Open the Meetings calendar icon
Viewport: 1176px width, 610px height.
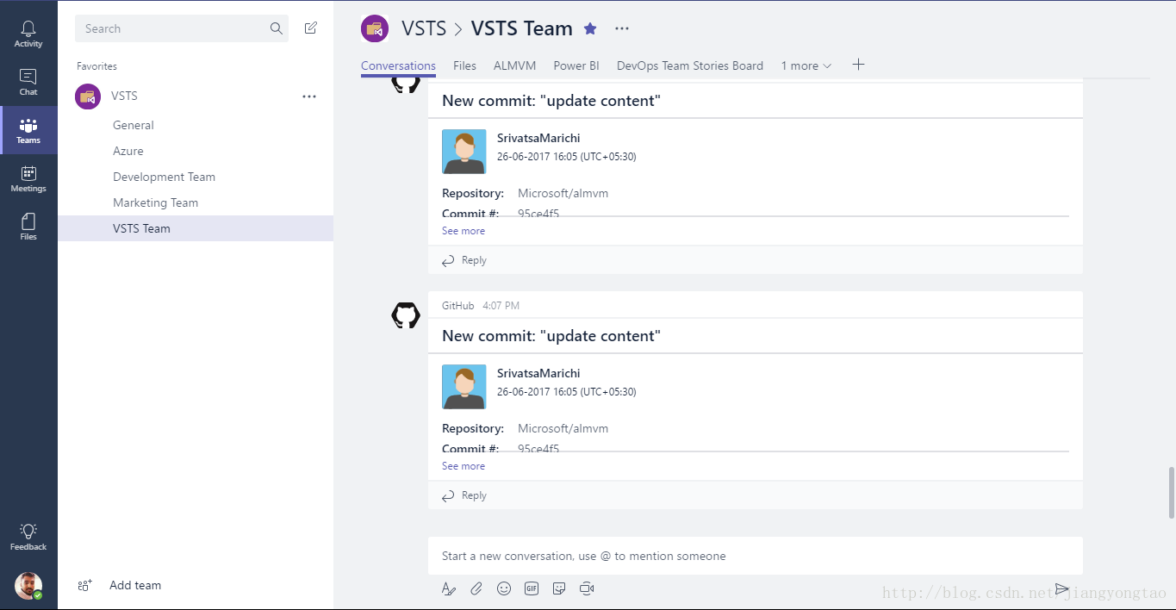(28, 173)
